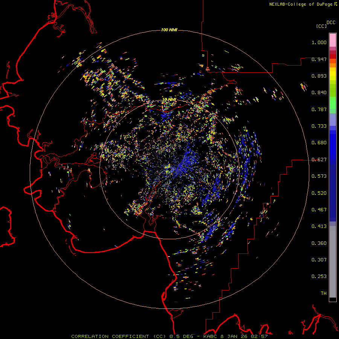Click the 0.573 legend value
Viewport: 339px width, 339px height.
pyautogui.click(x=319, y=176)
